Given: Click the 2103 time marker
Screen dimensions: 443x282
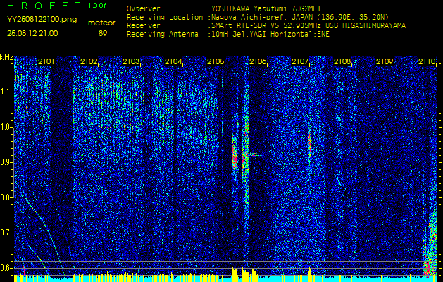Looking at the screenshot, I should [131, 61].
